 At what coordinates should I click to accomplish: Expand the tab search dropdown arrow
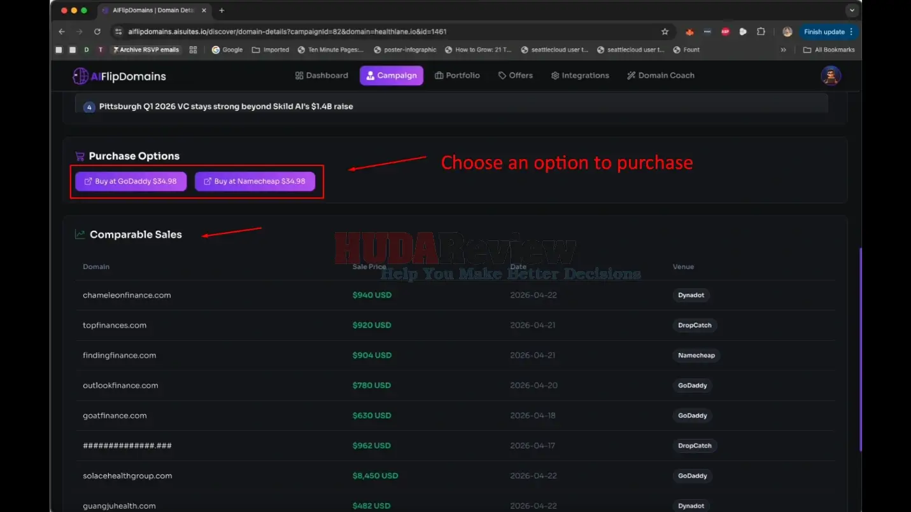(852, 11)
